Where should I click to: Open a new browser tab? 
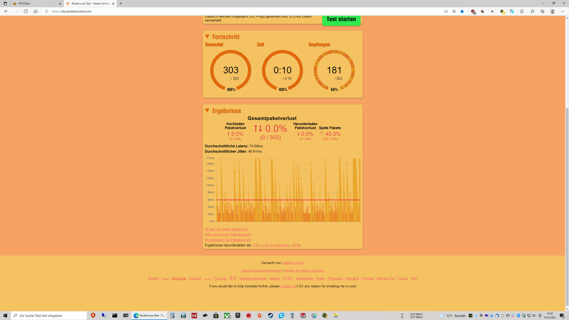[x=121, y=3]
